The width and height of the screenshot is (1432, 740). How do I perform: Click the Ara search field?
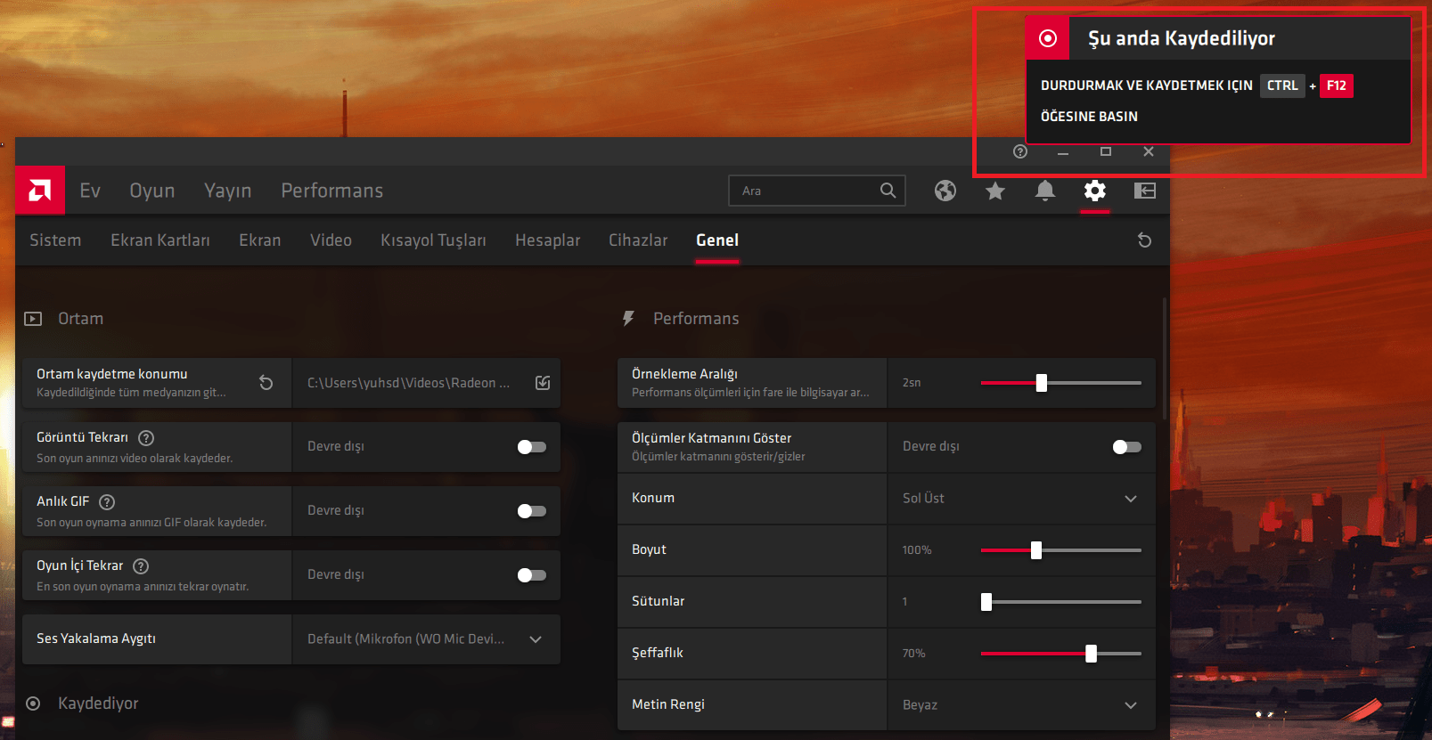806,191
